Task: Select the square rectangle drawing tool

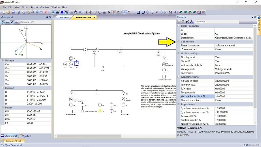Action: click(138, 12)
